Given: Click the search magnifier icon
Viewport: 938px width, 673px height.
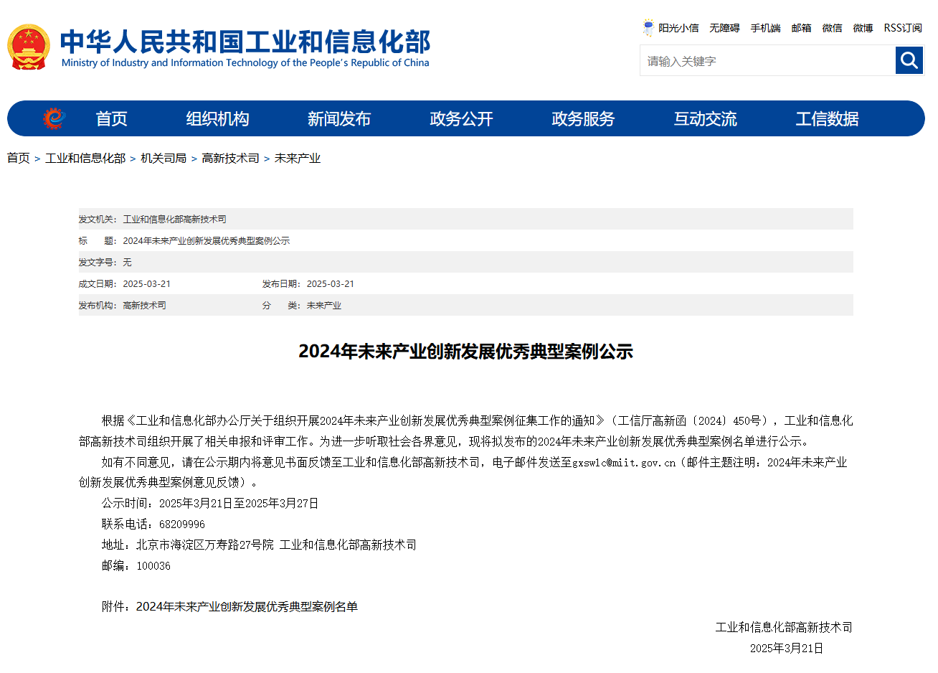Looking at the screenshot, I should (909, 60).
